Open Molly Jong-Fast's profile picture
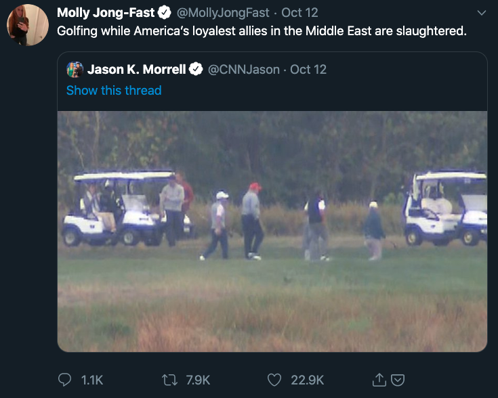Image resolution: width=498 pixels, height=398 pixels. coord(28,25)
